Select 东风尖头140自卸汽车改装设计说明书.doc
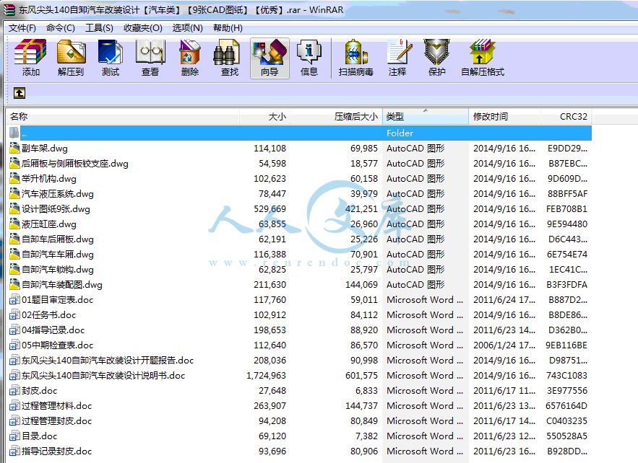 (103, 375)
